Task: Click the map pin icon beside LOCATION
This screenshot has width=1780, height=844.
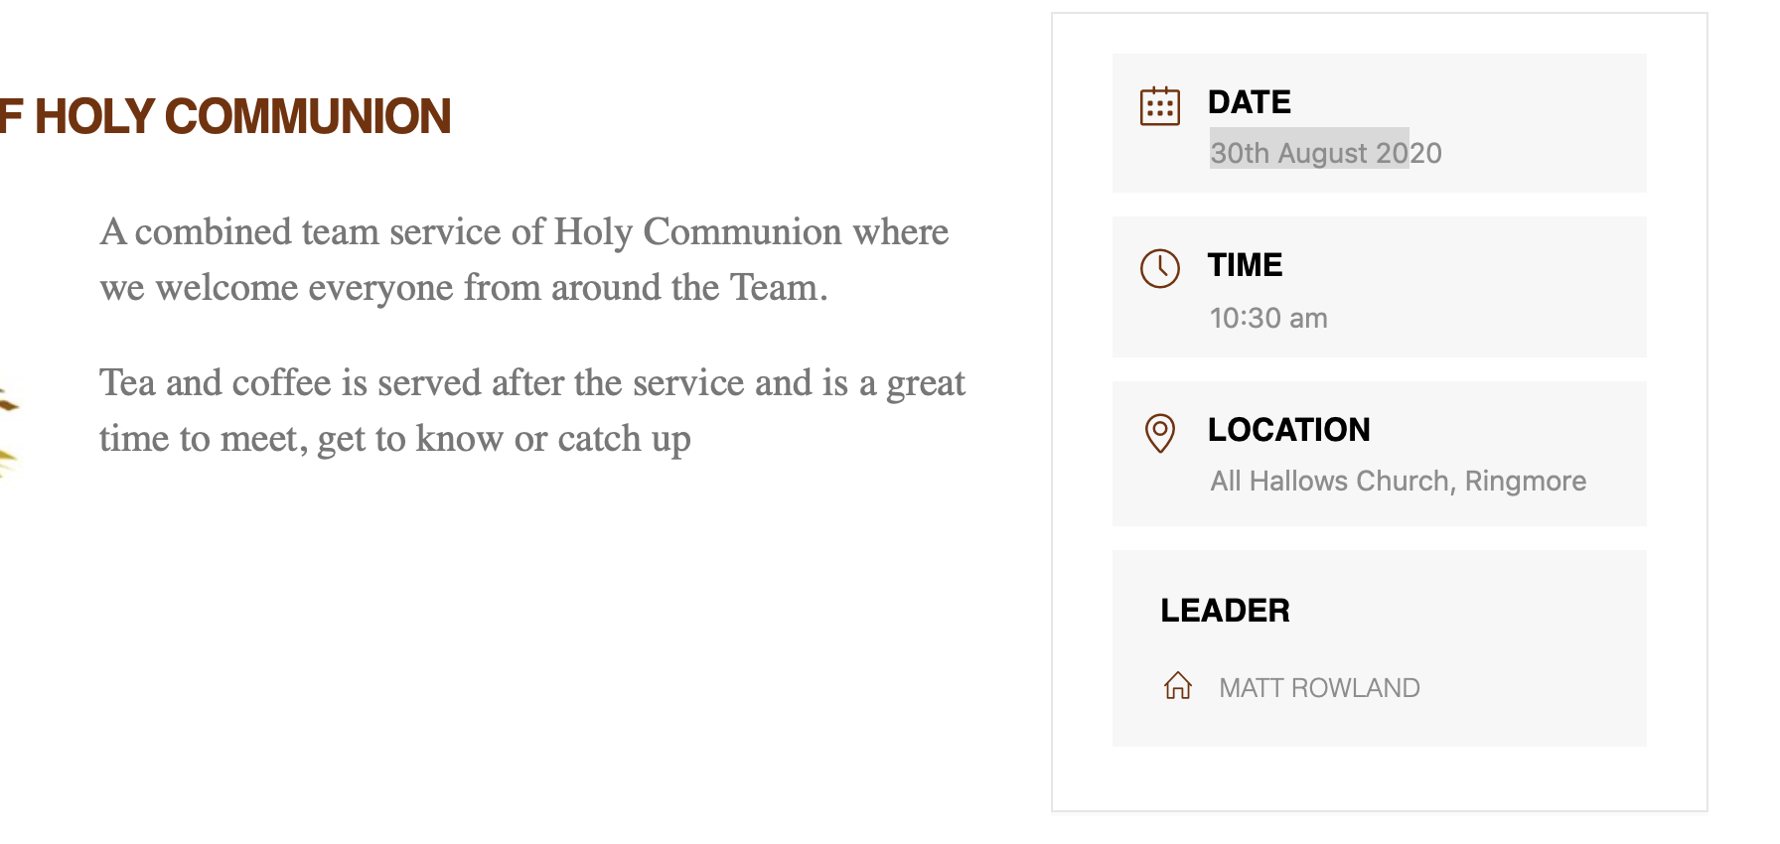Action: point(1159,433)
